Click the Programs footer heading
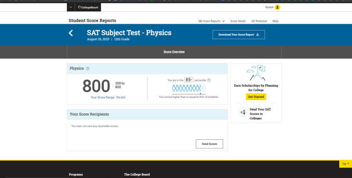The height and width of the screenshot is (178, 352). pyautogui.click(x=76, y=174)
